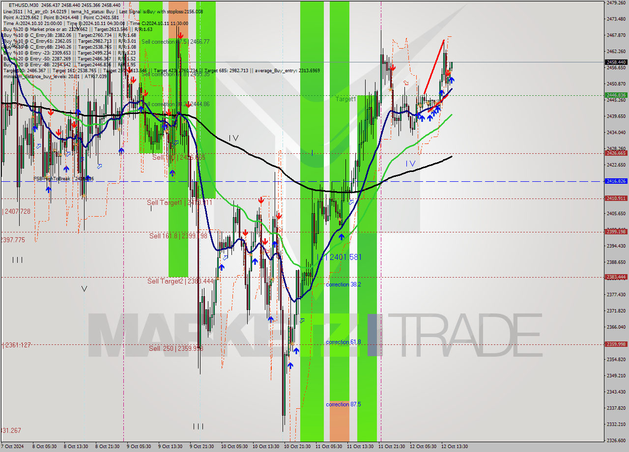Click the green 2446.836 price tag
The image size is (629, 452).
click(x=616, y=95)
